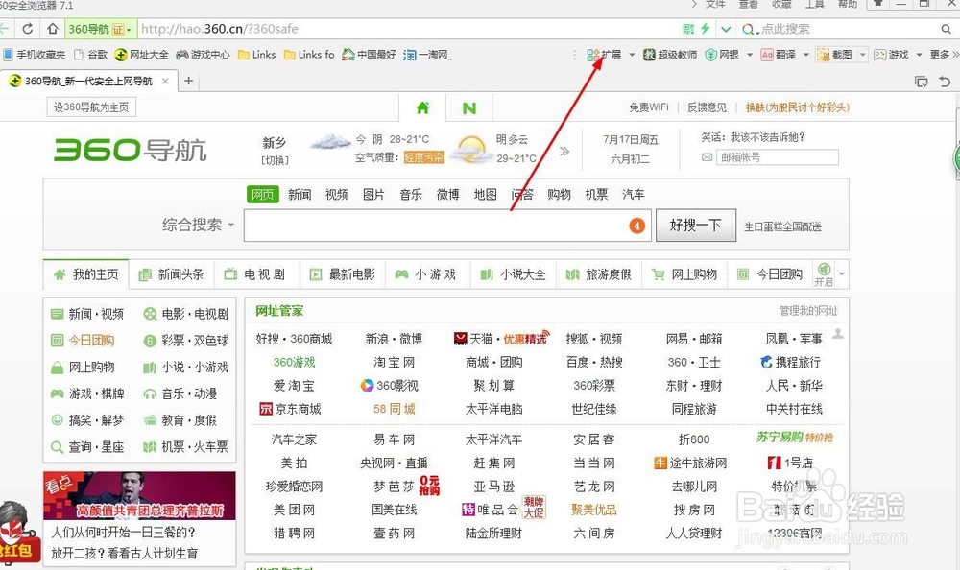Open 超级教师 extension
The width and height of the screenshot is (960, 570).
coord(670,55)
